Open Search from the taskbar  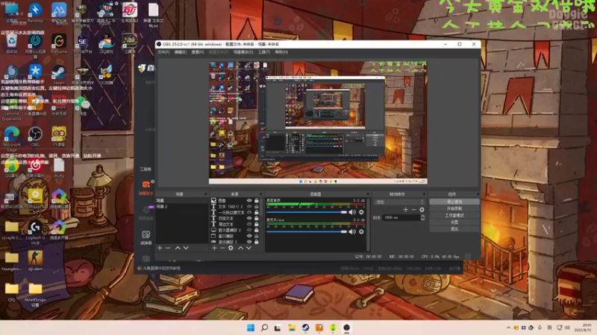264,328
